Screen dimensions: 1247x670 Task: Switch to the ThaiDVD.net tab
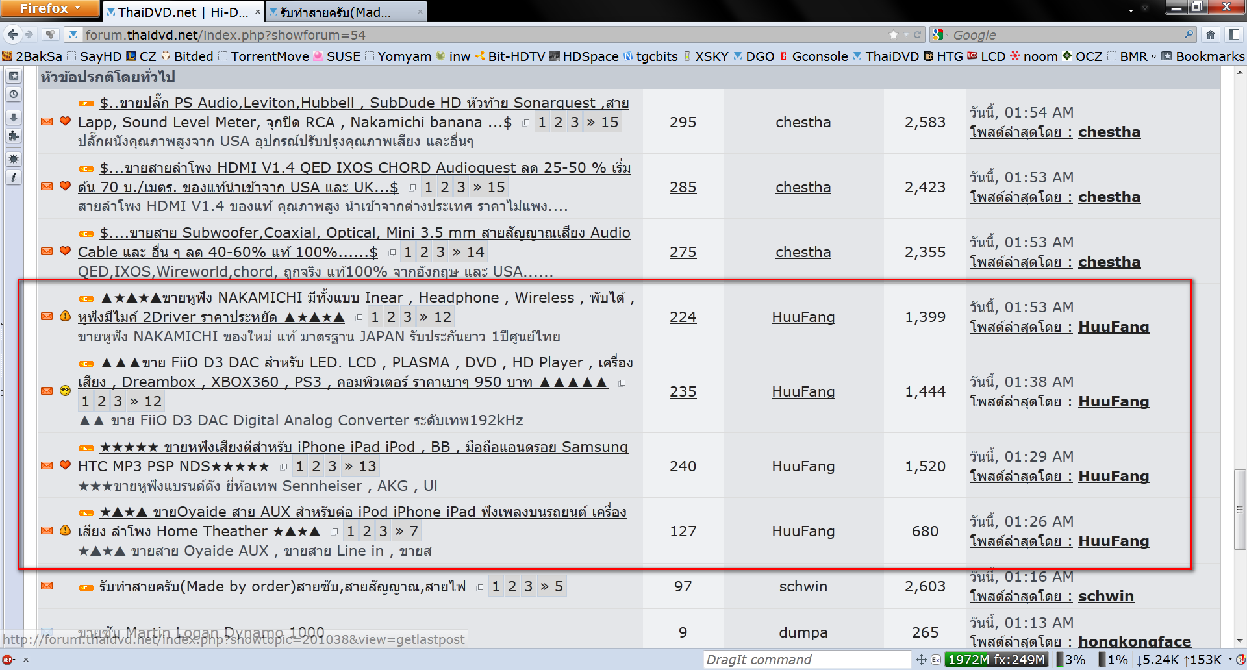coord(183,12)
